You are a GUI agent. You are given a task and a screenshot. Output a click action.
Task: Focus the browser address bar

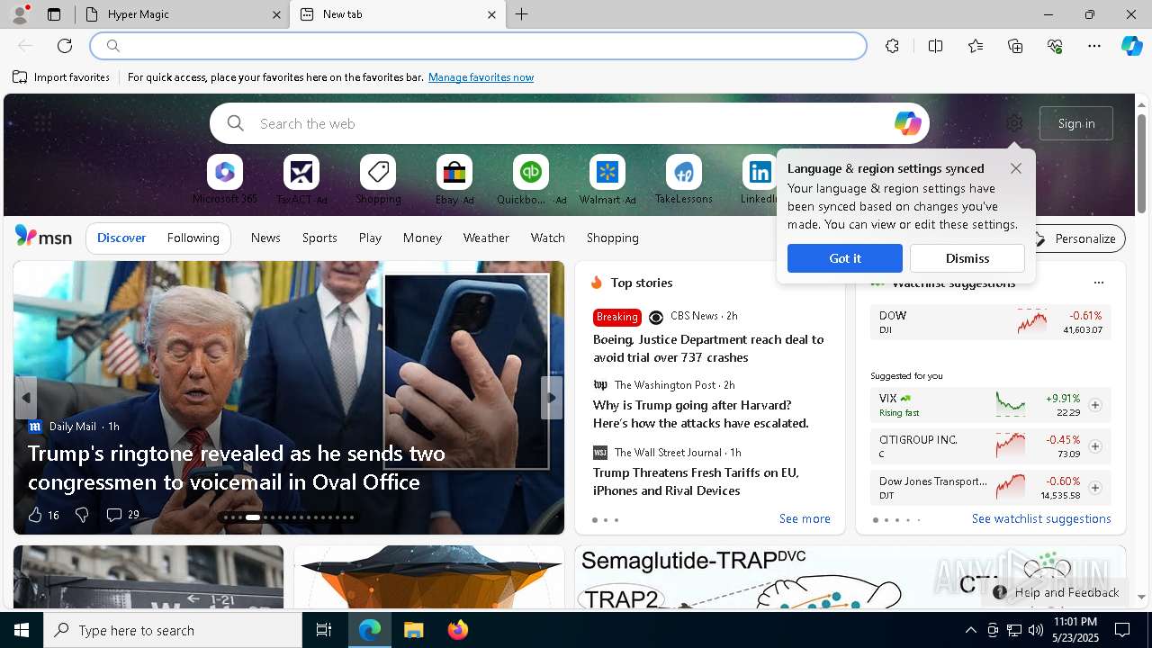tap(478, 46)
